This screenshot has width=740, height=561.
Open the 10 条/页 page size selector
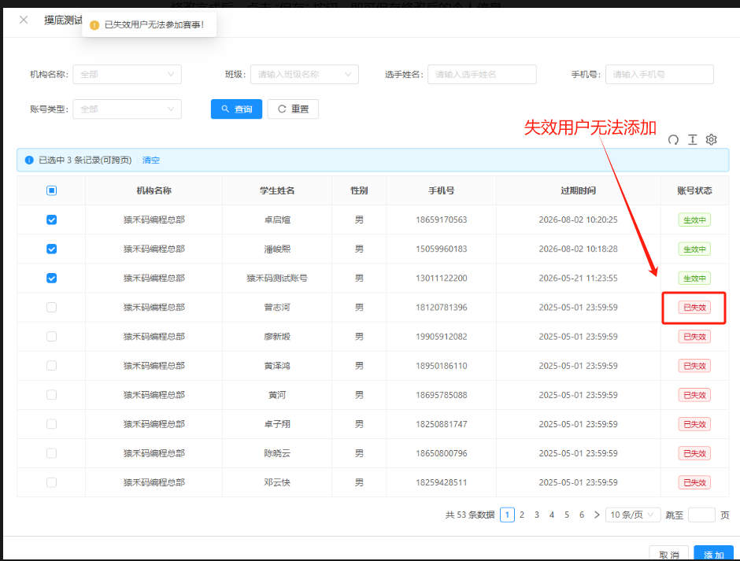click(x=632, y=515)
